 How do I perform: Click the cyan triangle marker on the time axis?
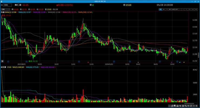[x=180, y=62]
